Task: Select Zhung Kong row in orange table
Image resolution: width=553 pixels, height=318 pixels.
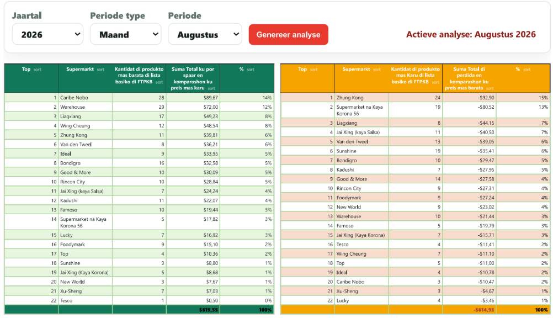Action: (x=415, y=98)
